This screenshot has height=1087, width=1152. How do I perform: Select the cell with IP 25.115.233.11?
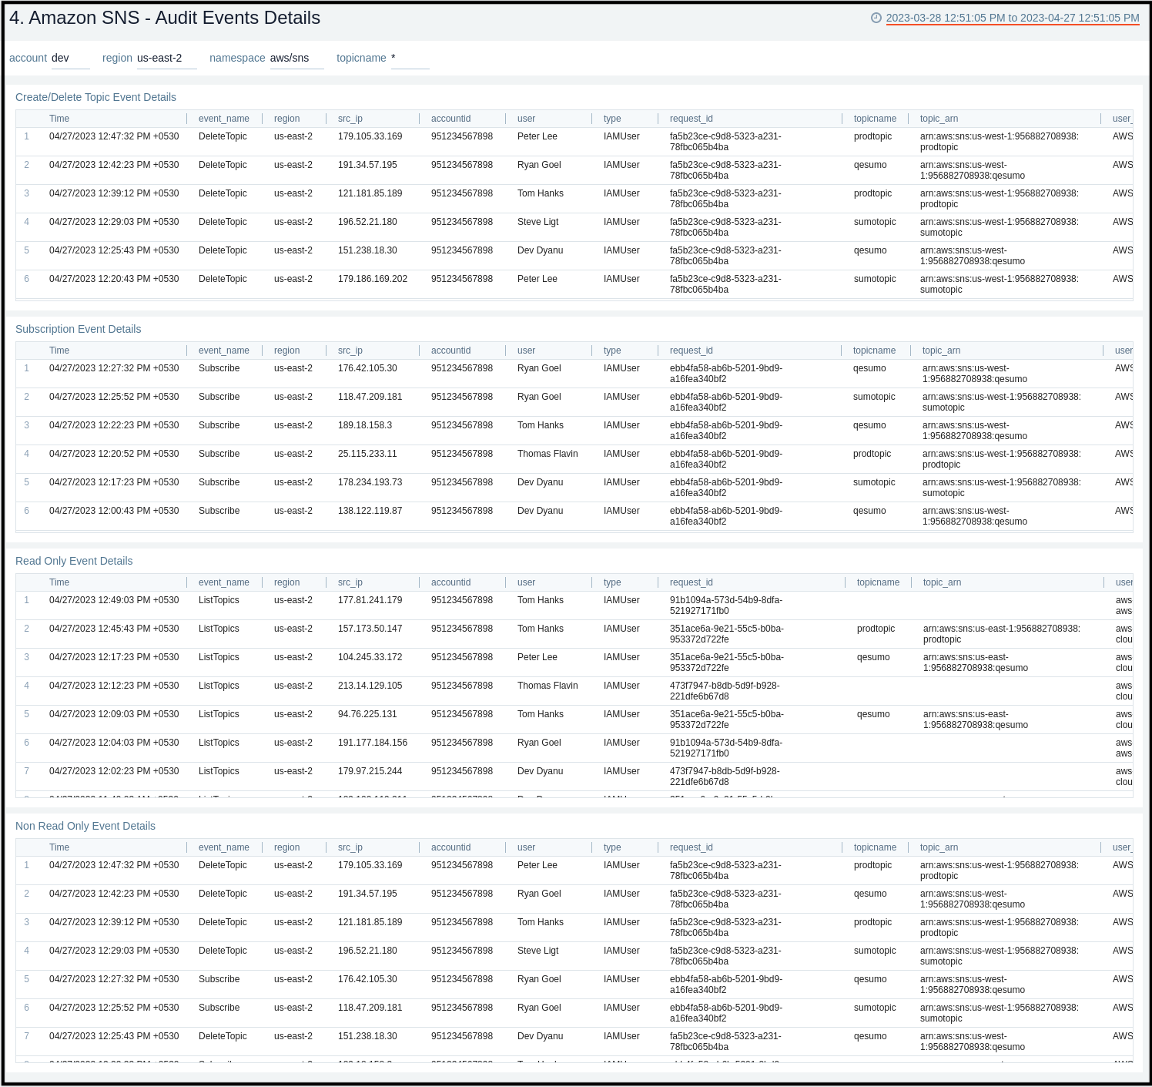click(367, 454)
